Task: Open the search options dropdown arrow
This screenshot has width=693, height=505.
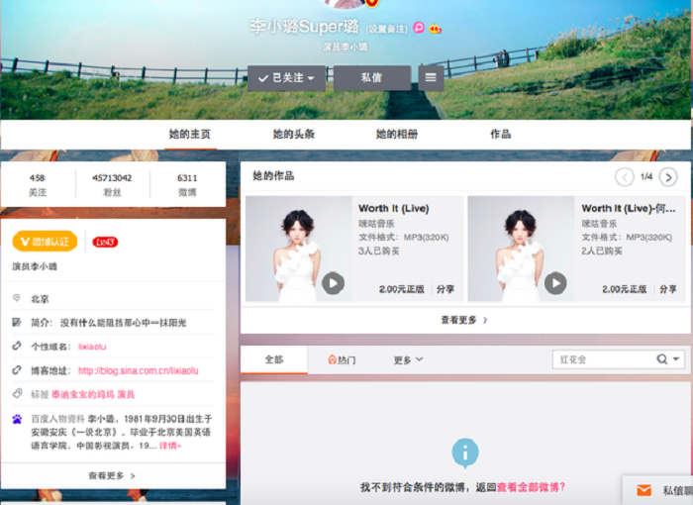Action: coord(677,359)
